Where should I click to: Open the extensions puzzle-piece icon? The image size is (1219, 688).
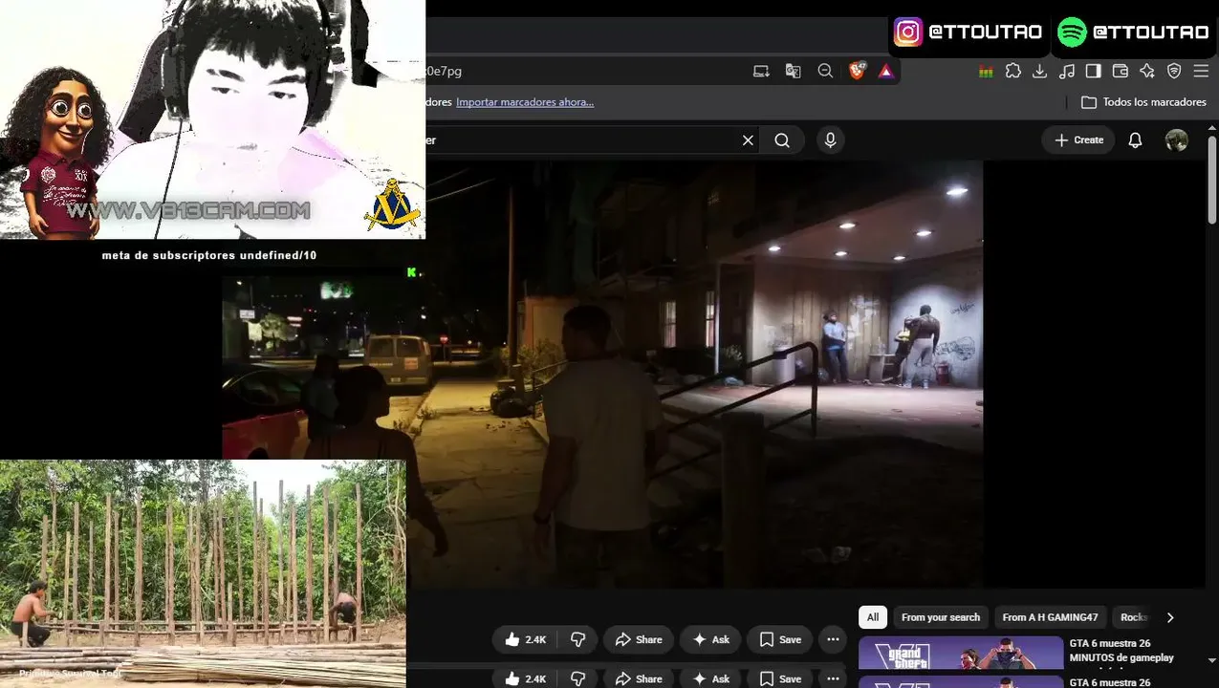[x=1013, y=71]
